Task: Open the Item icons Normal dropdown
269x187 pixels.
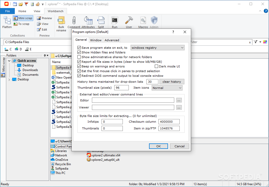Action: click(x=167, y=88)
